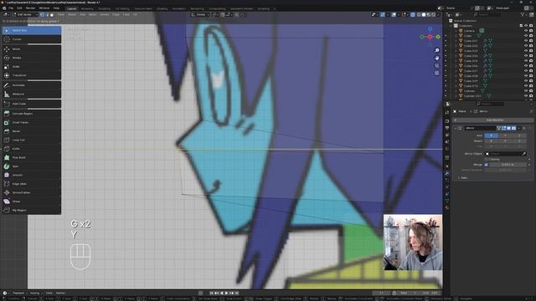Image resolution: width=536 pixels, height=301 pixels.
Task: Hide Camera in the outliner via eye icon
Action: (526, 31)
